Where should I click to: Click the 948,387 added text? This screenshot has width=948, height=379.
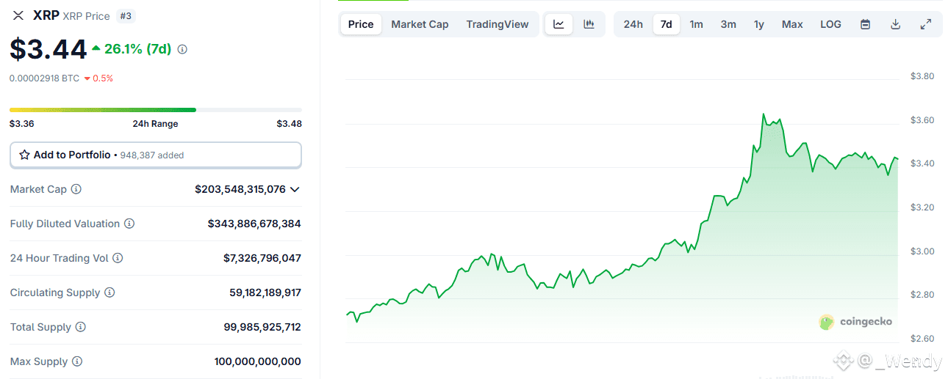click(152, 155)
